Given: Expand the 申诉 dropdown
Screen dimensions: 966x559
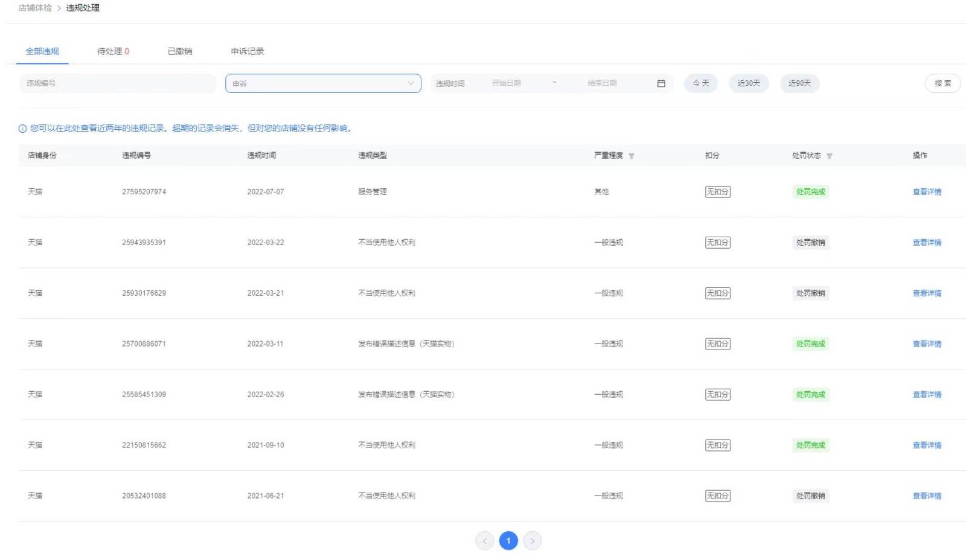Looking at the screenshot, I should [323, 83].
